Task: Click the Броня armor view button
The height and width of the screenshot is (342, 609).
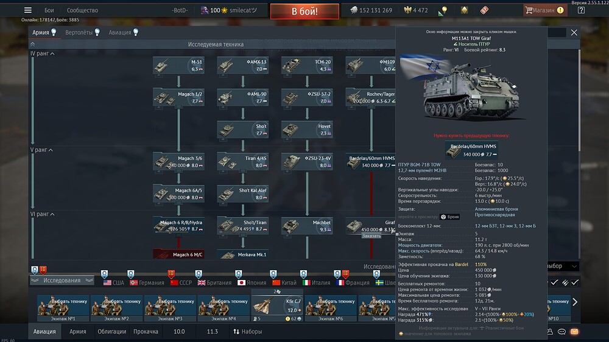Action: [x=450, y=217]
